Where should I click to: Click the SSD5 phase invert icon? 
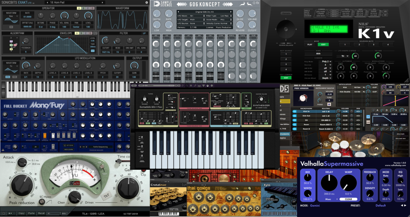[329, 104]
